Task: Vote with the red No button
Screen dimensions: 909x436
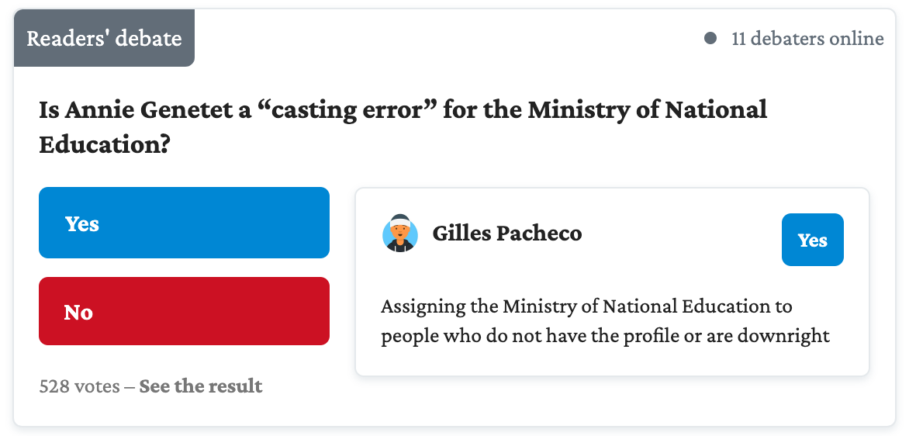Action: coord(184,311)
